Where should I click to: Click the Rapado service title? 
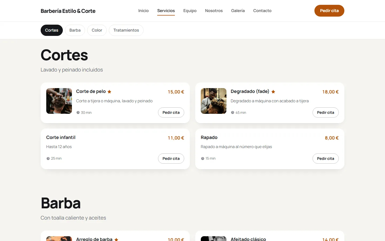click(209, 137)
